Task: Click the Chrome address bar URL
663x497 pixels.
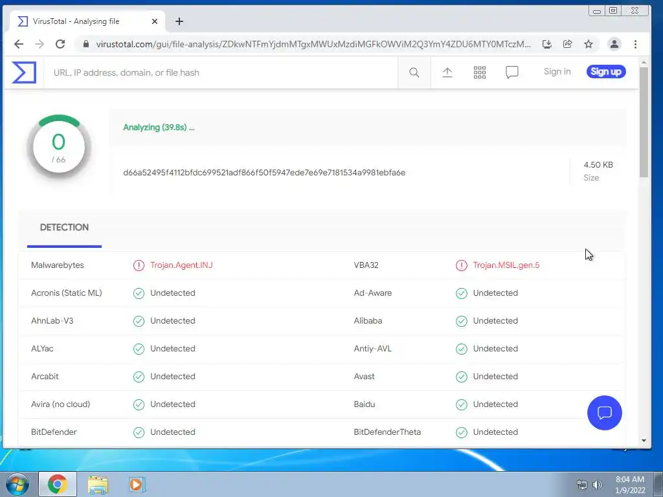Action: [x=313, y=44]
